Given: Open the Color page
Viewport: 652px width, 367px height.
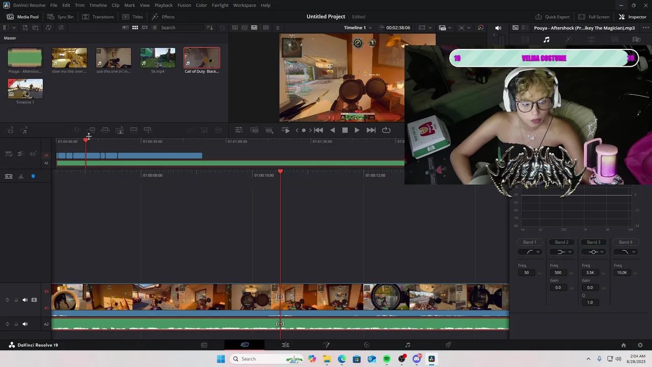Looking at the screenshot, I should [x=367, y=345].
